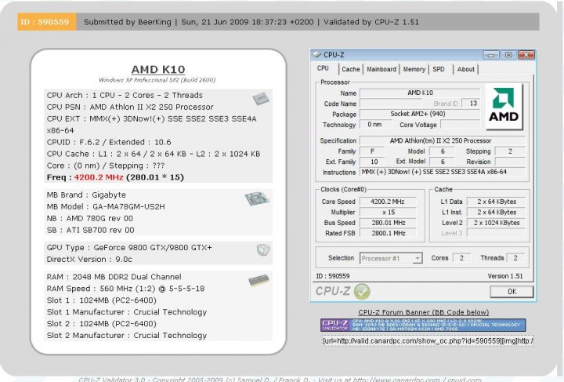Click the Level 2 value 2 x 1024 KBytes
Image resolution: width=564 pixels, height=382 pixels.
point(496,223)
